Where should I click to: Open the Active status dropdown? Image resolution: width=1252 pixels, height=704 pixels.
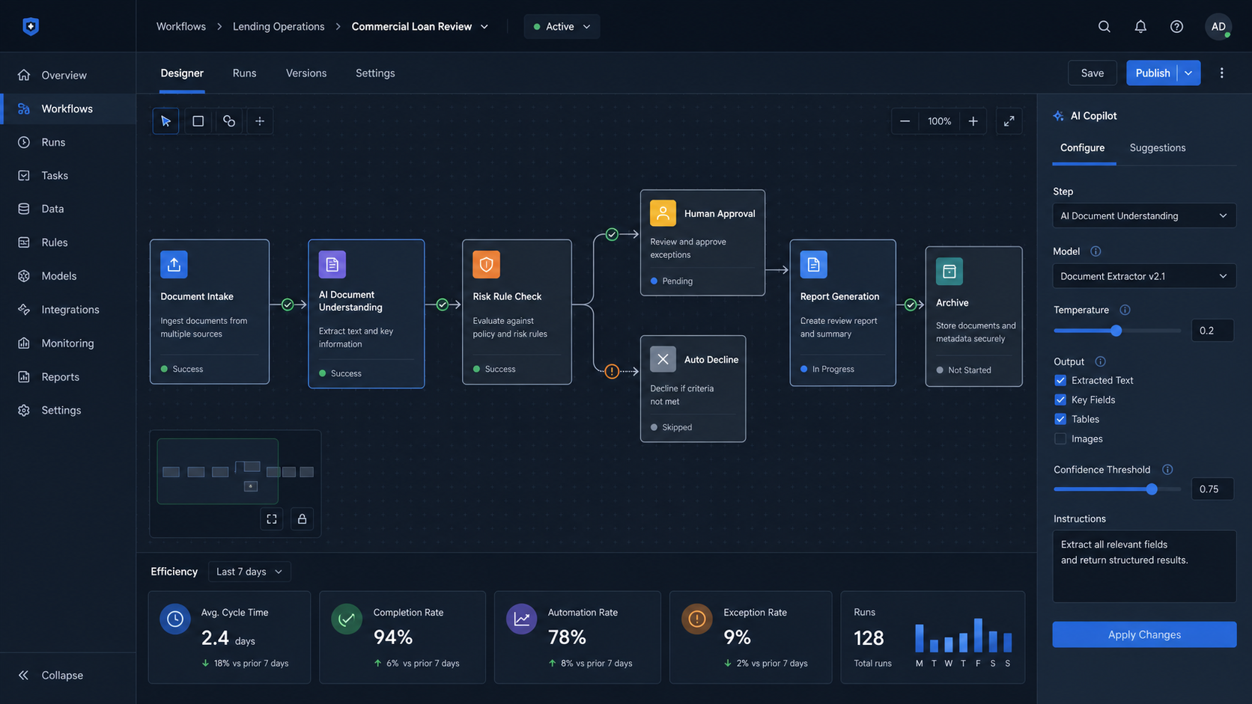[562, 26]
